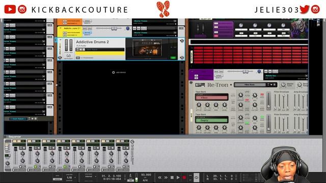Open the Addictive Drums 2 plugin thumbnail

(x=147, y=48)
